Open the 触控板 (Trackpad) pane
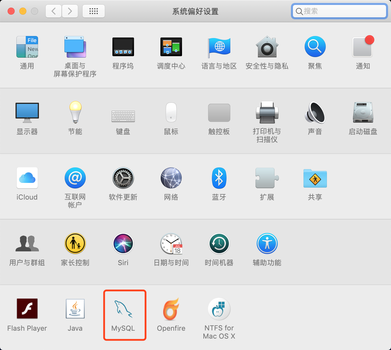 pyautogui.click(x=219, y=113)
